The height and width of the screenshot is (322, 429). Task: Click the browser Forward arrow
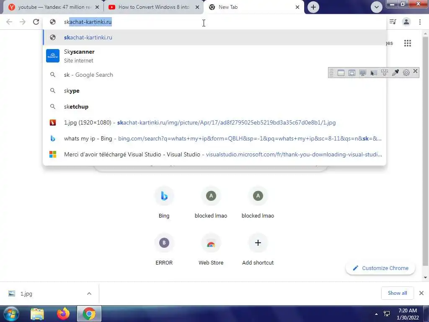[x=23, y=22]
